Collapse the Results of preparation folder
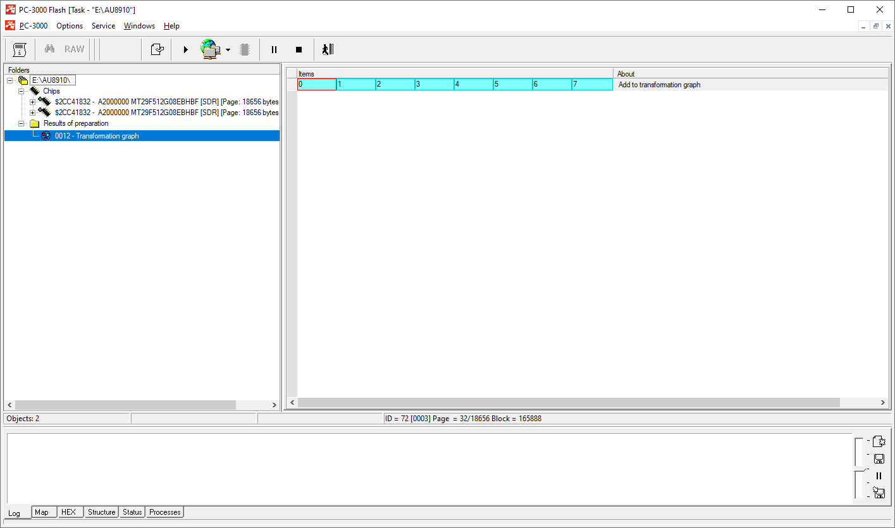Viewport: 895px width, 528px height. 21,123
